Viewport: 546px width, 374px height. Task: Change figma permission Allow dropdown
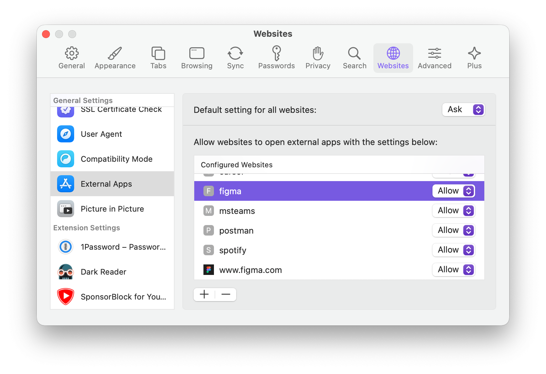453,191
